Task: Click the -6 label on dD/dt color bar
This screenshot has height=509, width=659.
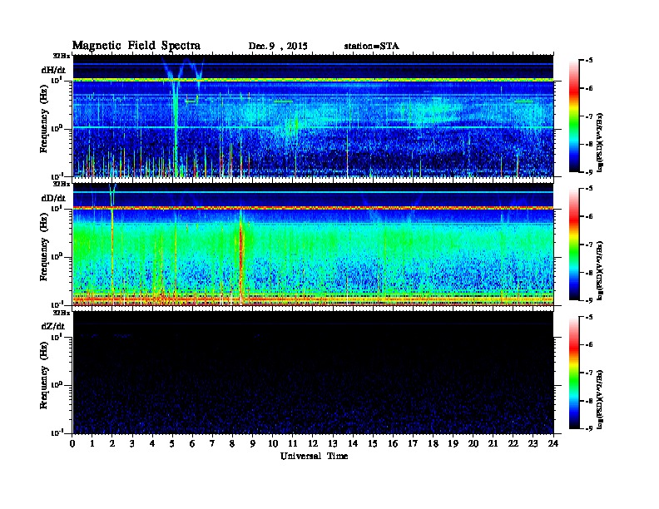Action: pos(590,217)
